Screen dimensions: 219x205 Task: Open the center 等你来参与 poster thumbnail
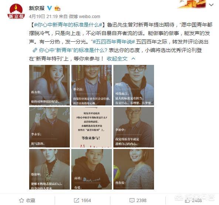tap(92, 127)
